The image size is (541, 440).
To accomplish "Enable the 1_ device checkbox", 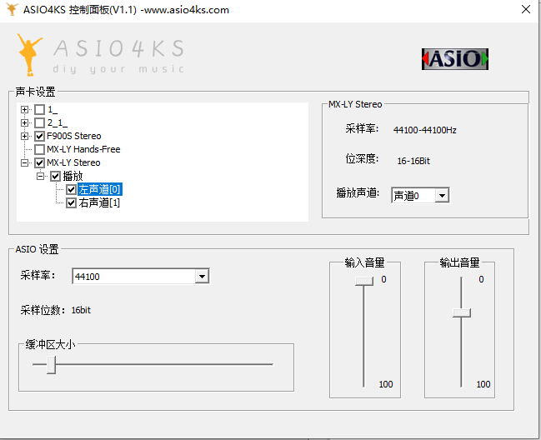I will pyautogui.click(x=40, y=110).
